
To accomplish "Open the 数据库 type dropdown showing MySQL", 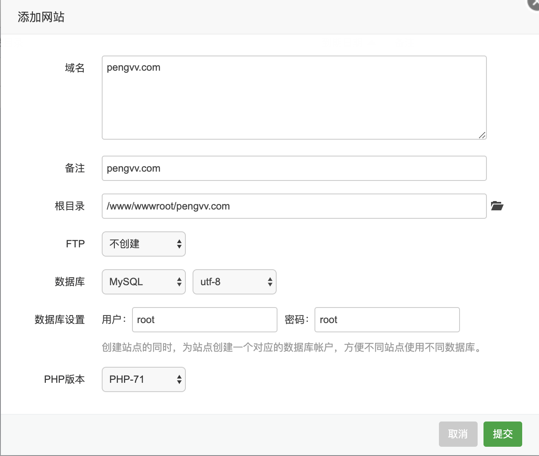I will click(139, 282).
